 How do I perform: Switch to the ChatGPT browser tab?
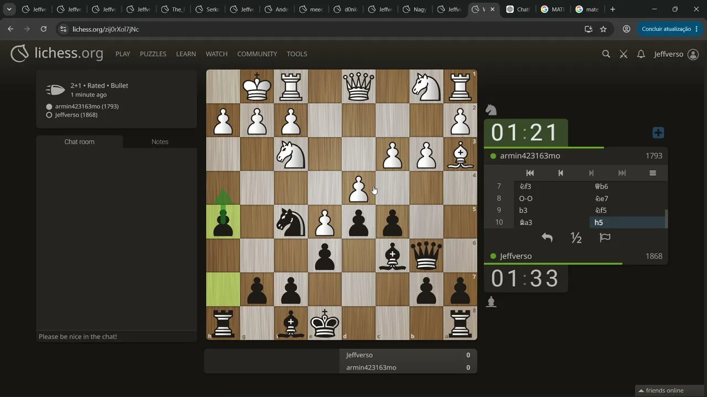coord(517,9)
